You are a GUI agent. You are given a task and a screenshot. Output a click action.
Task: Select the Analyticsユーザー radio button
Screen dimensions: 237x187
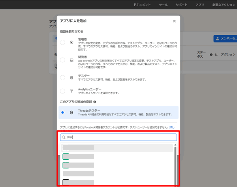coord(63,90)
